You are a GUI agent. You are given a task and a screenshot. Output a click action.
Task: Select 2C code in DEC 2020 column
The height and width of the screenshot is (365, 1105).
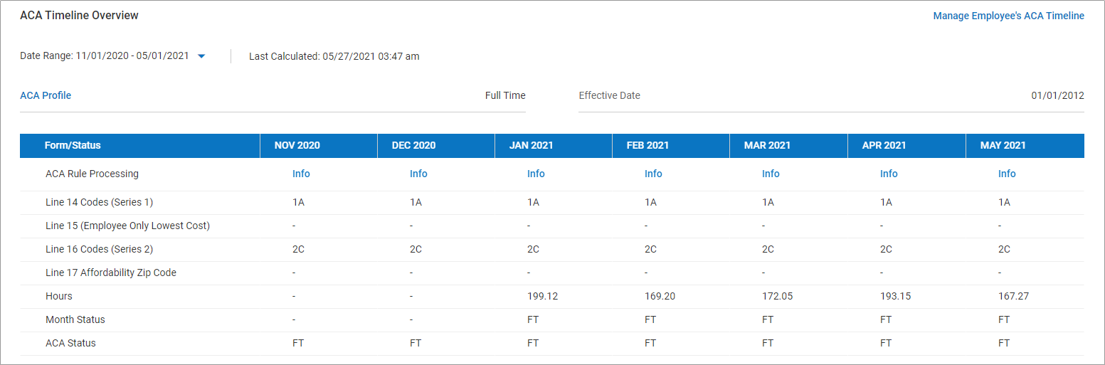point(416,249)
